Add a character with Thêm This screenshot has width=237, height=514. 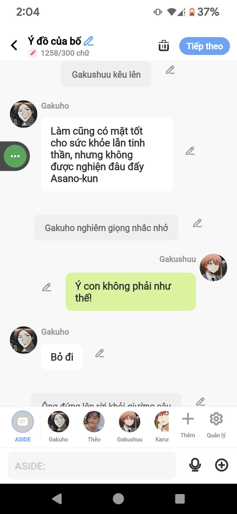(188, 425)
